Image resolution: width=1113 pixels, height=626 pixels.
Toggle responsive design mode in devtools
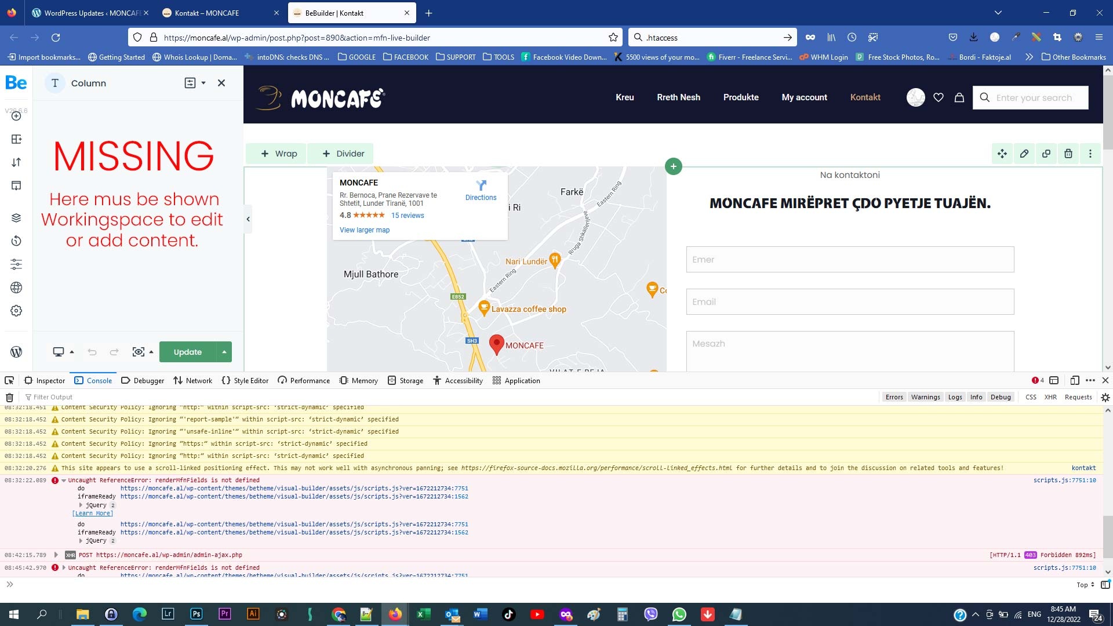[1075, 380]
